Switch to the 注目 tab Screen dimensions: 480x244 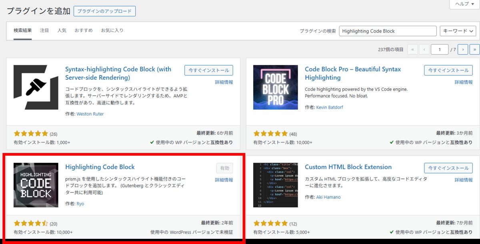pos(44,30)
